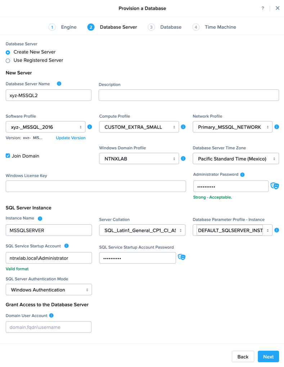The image size is (284, 367).
Task: Click info icon next to Compute Profile dropdown
Action: pyautogui.click(x=183, y=127)
